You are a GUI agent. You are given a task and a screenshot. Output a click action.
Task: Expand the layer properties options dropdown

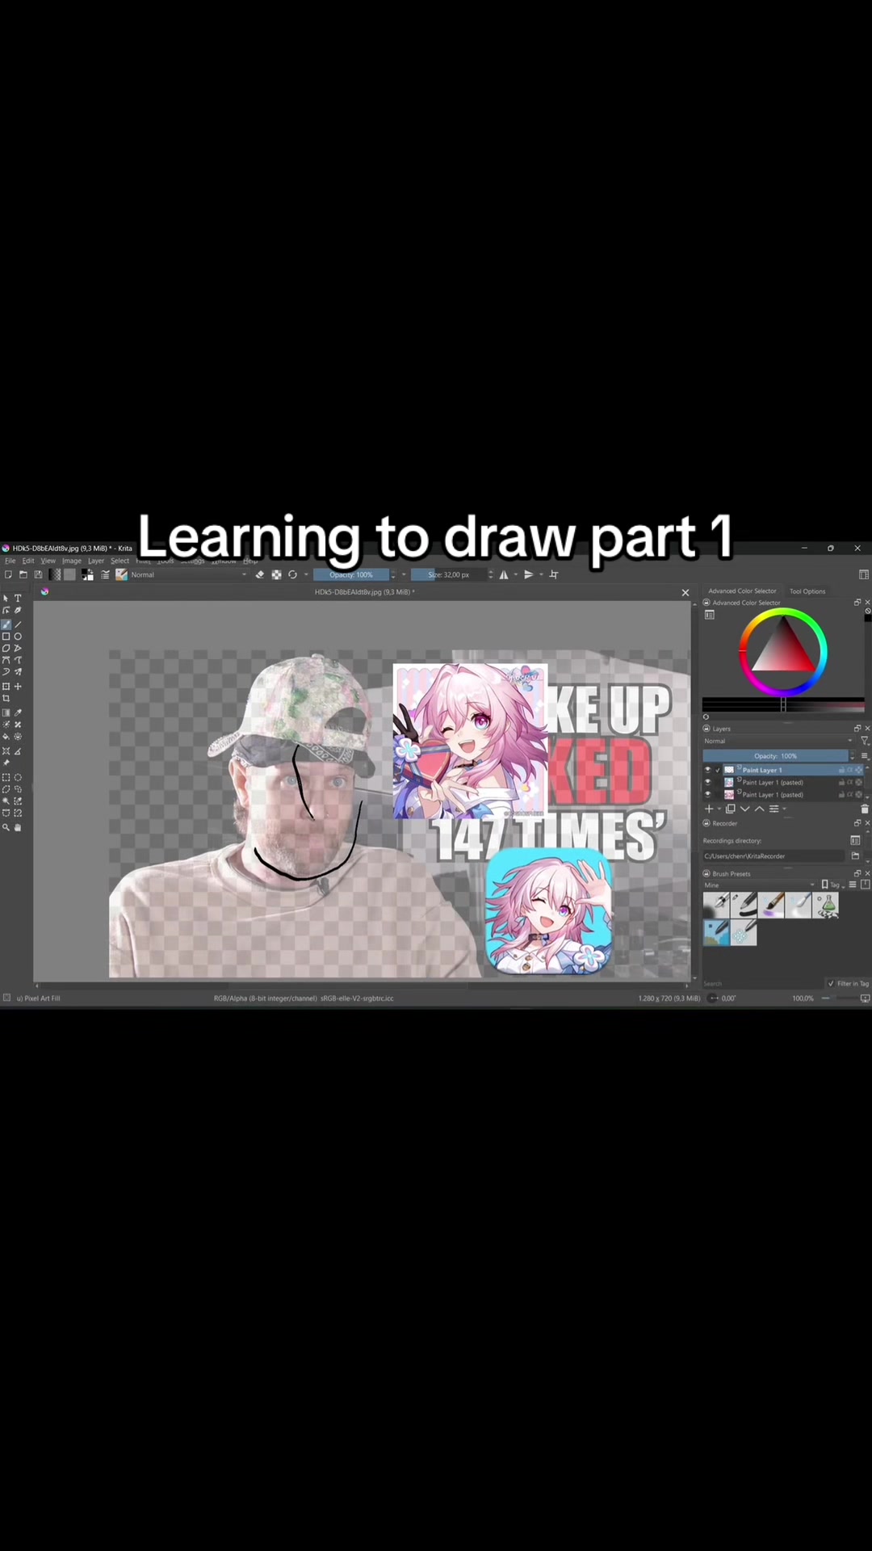point(784,809)
